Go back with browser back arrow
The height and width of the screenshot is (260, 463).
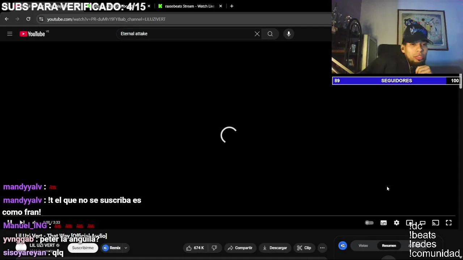coord(7,19)
